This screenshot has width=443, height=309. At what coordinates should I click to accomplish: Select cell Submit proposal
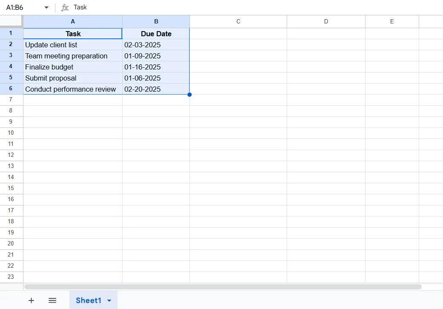tap(73, 78)
